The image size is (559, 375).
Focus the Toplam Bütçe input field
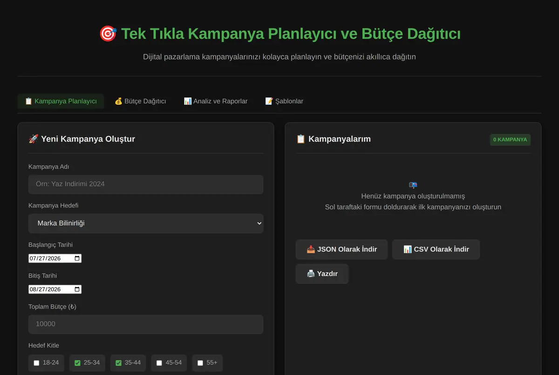click(146, 324)
